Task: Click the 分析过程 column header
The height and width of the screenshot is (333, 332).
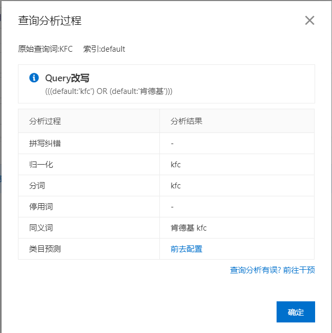Action: 45,121
